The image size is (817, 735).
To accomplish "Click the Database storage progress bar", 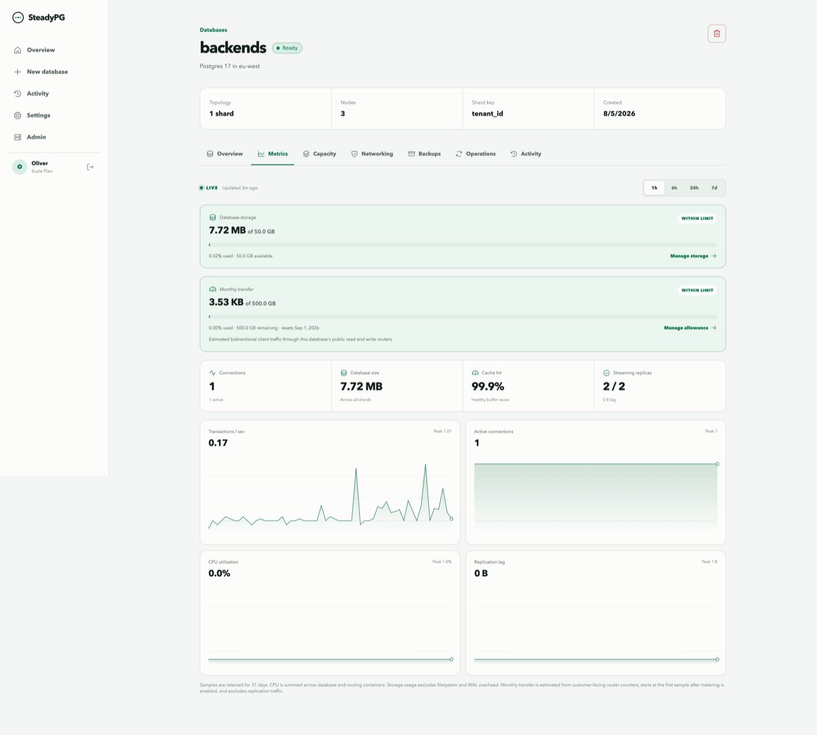I will point(463,245).
